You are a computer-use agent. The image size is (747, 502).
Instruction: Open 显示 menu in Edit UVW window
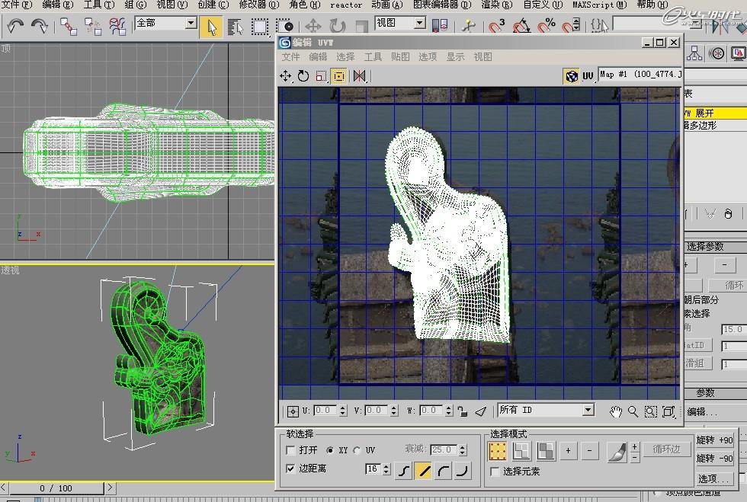pos(455,57)
